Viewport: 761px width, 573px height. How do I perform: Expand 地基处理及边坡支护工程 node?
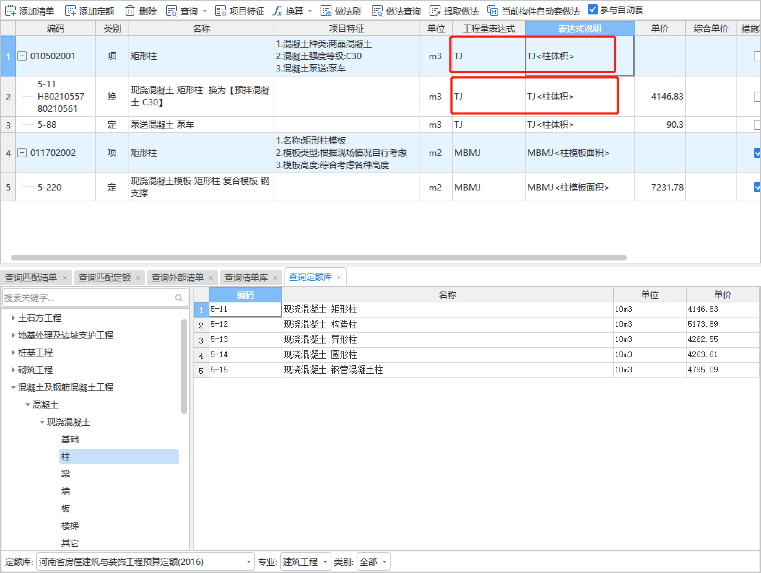pyautogui.click(x=13, y=335)
